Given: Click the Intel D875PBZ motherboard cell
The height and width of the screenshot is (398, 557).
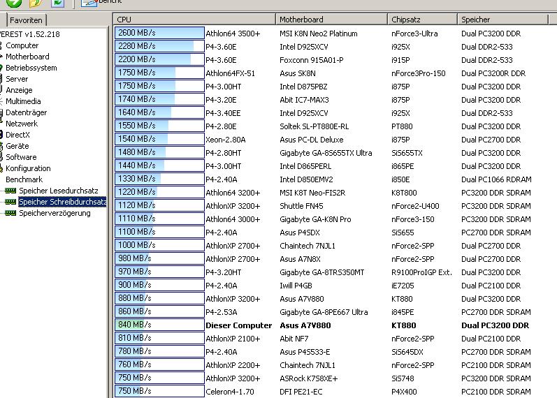Looking at the screenshot, I should click(x=303, y=87).
